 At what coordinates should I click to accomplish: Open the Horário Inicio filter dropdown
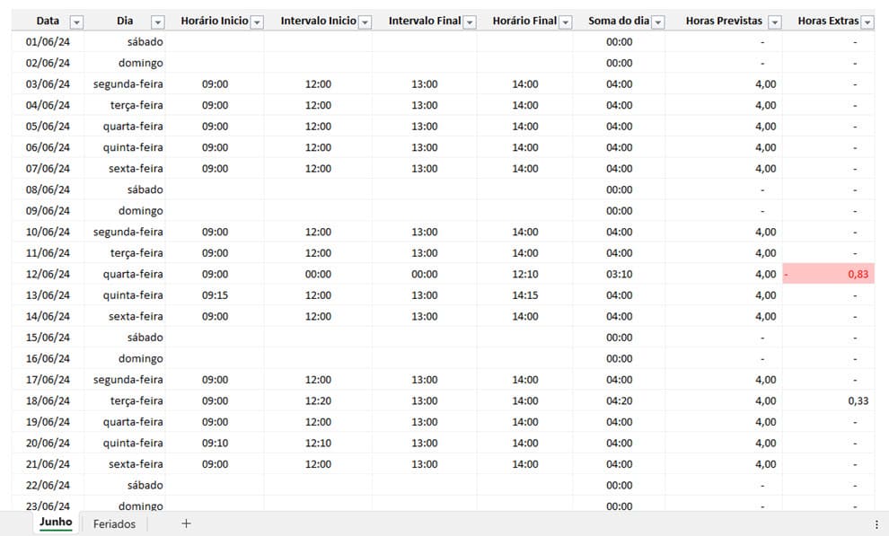[257, 22]
